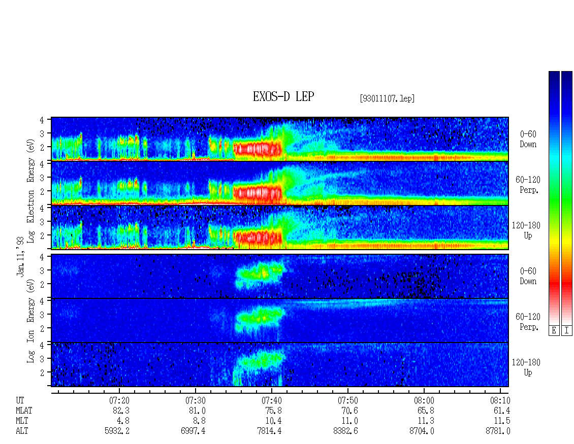
Task: Click the ALT value 8781.0
Action: pos(498,431)
